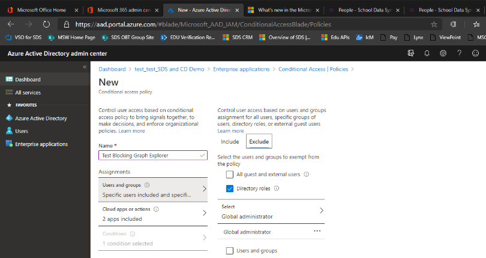
Task: Switch to the Exclude tab
Action: (259, 141)
